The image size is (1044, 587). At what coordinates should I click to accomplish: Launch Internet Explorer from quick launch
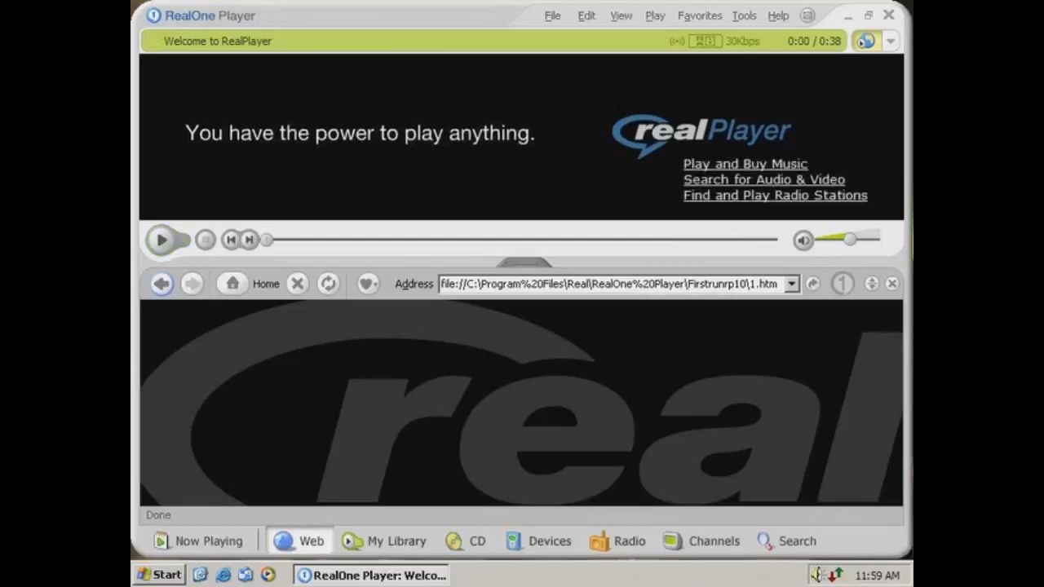pos(223,575)
